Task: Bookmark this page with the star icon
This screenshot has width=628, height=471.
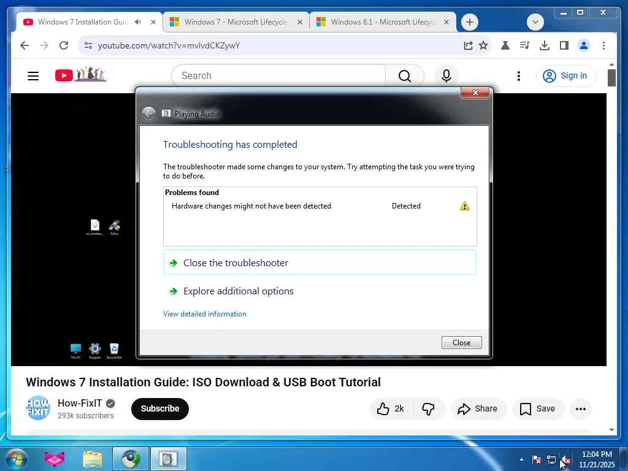Action: 483,45
